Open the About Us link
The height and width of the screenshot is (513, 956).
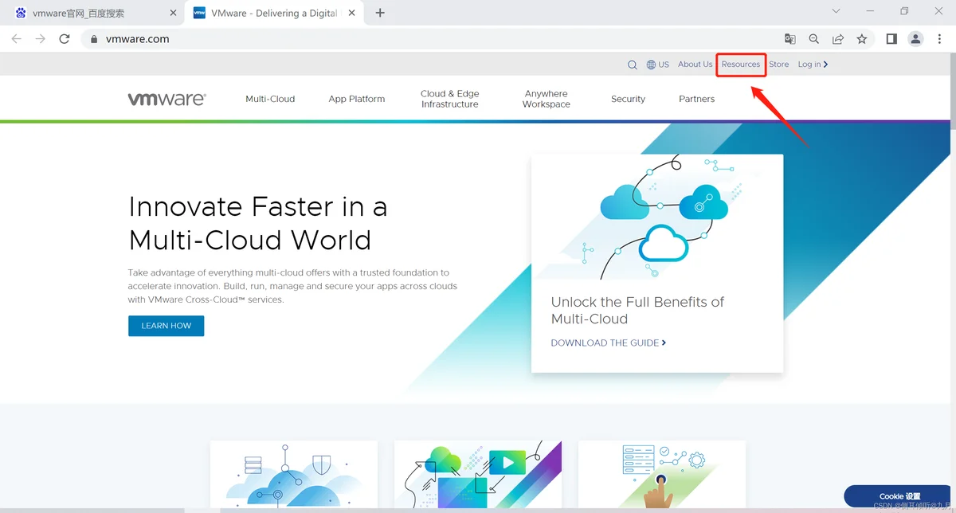coord(695,65)
